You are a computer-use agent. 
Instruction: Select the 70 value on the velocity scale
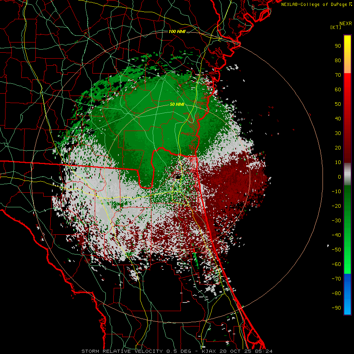click(338, 75)
